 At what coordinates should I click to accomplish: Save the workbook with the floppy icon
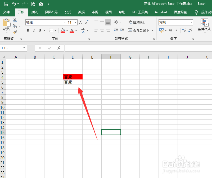click(6, 4)
